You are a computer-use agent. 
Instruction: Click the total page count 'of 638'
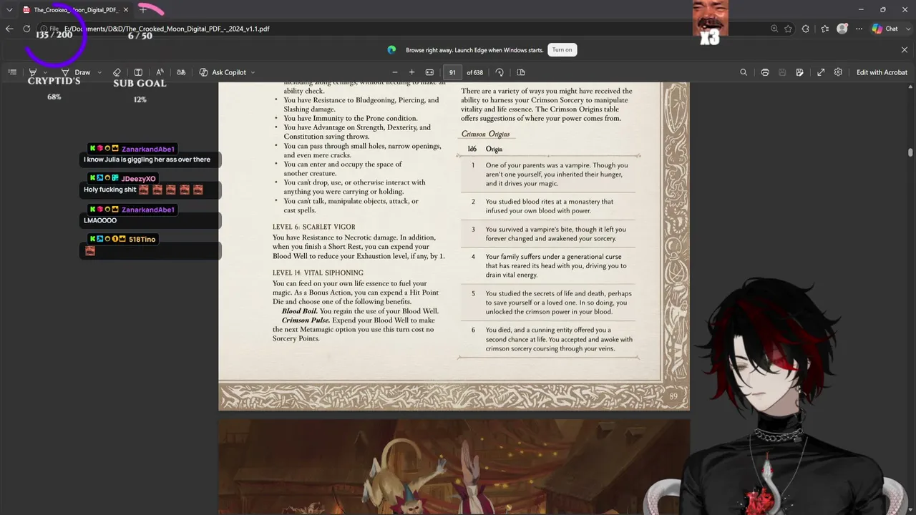475,72
